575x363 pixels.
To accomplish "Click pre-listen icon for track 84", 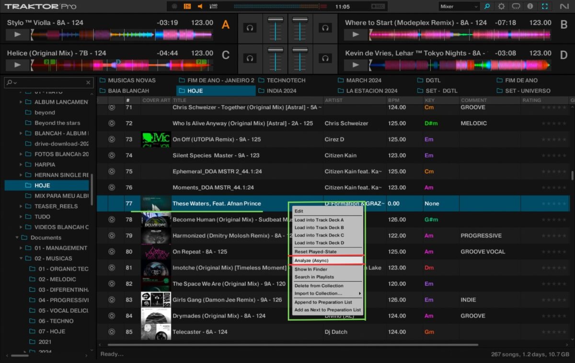I will tap(112, 316).
